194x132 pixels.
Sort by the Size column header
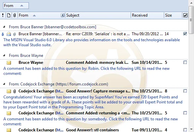point(173,15)
